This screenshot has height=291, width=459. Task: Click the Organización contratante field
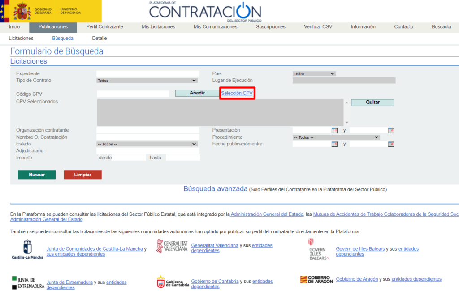click(x=148, y=130)
